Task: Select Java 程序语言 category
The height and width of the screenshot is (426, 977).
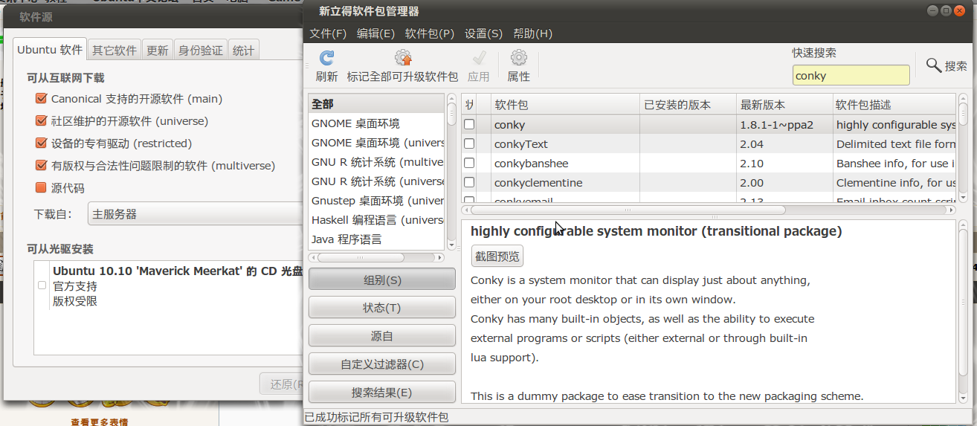Action: coord(377,239)
